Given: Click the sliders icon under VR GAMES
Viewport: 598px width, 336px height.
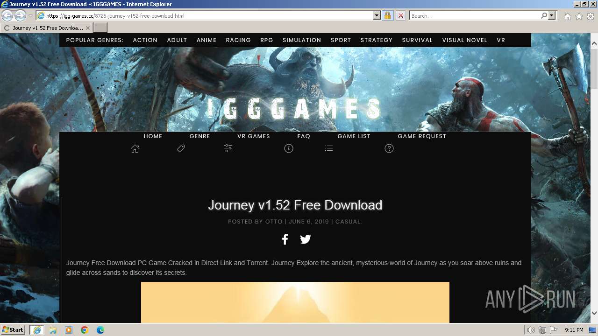Looking at the screenshot, I should click(228, 148).
